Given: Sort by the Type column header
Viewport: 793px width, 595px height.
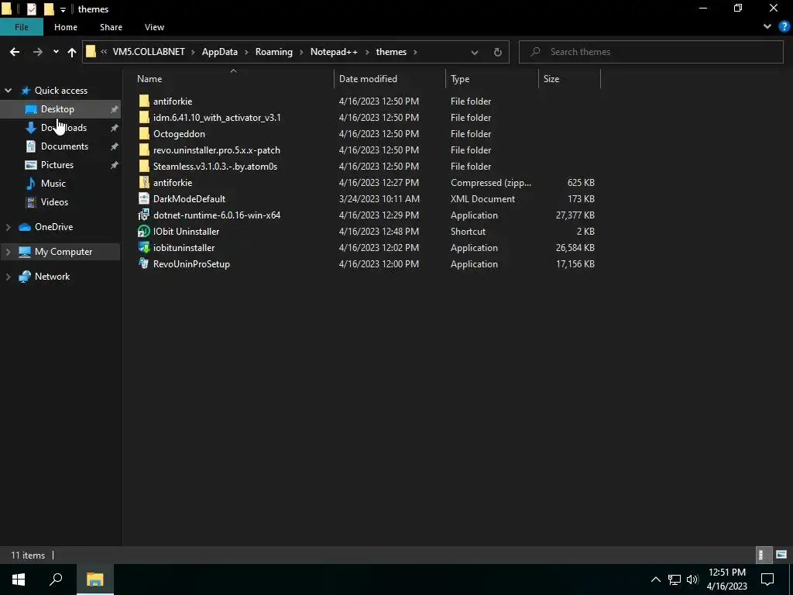Looking at the screenshot, I should coord(460,78).
